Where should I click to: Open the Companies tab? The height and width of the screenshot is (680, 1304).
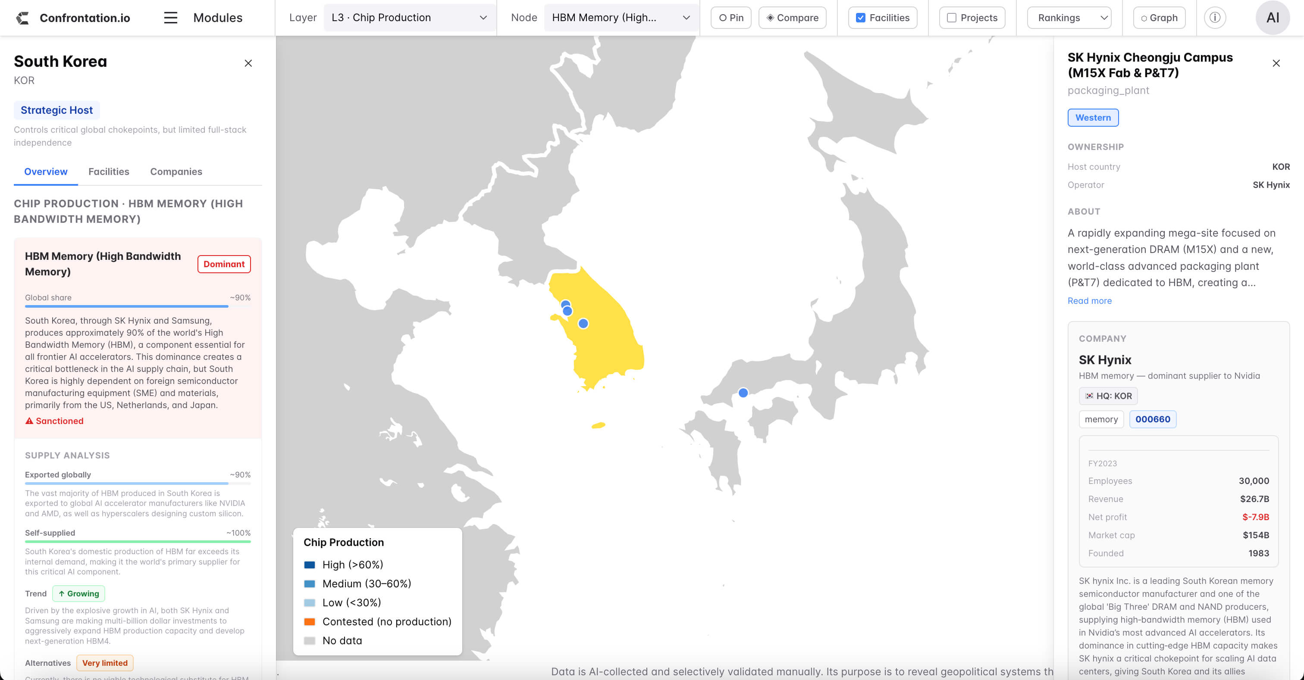(176, 172)
